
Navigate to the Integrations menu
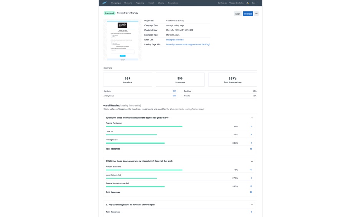(173, 3)
